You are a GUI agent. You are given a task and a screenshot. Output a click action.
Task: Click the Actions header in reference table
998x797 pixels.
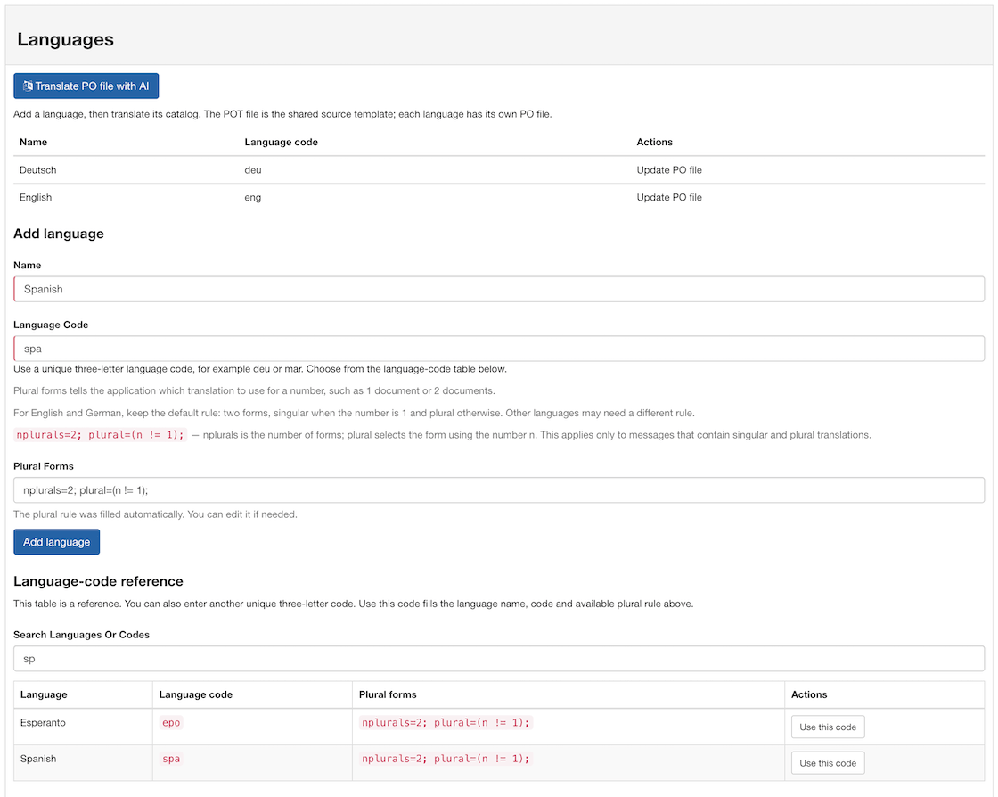809,694
